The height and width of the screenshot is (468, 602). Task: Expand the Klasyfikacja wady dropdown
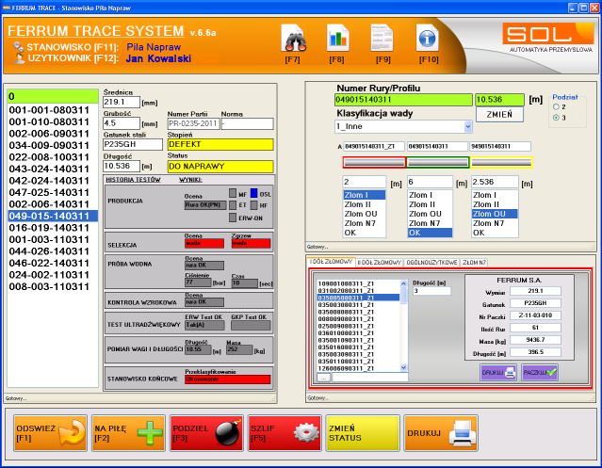coord(467,126)
